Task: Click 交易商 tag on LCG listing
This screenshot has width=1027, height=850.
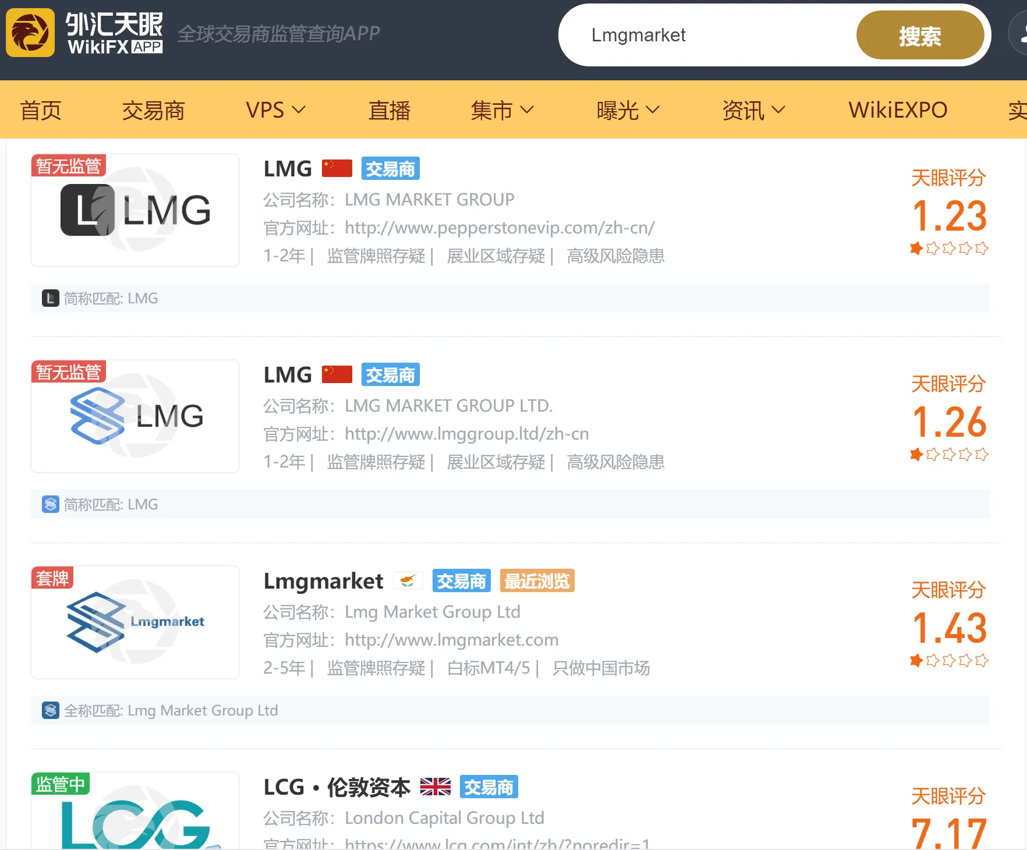Action: click(x=488, y=787)
